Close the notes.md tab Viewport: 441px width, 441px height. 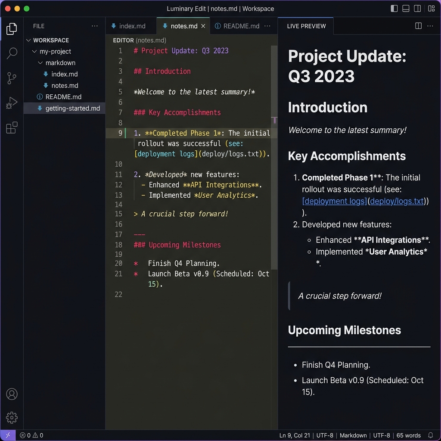click(x=203, y=26)
